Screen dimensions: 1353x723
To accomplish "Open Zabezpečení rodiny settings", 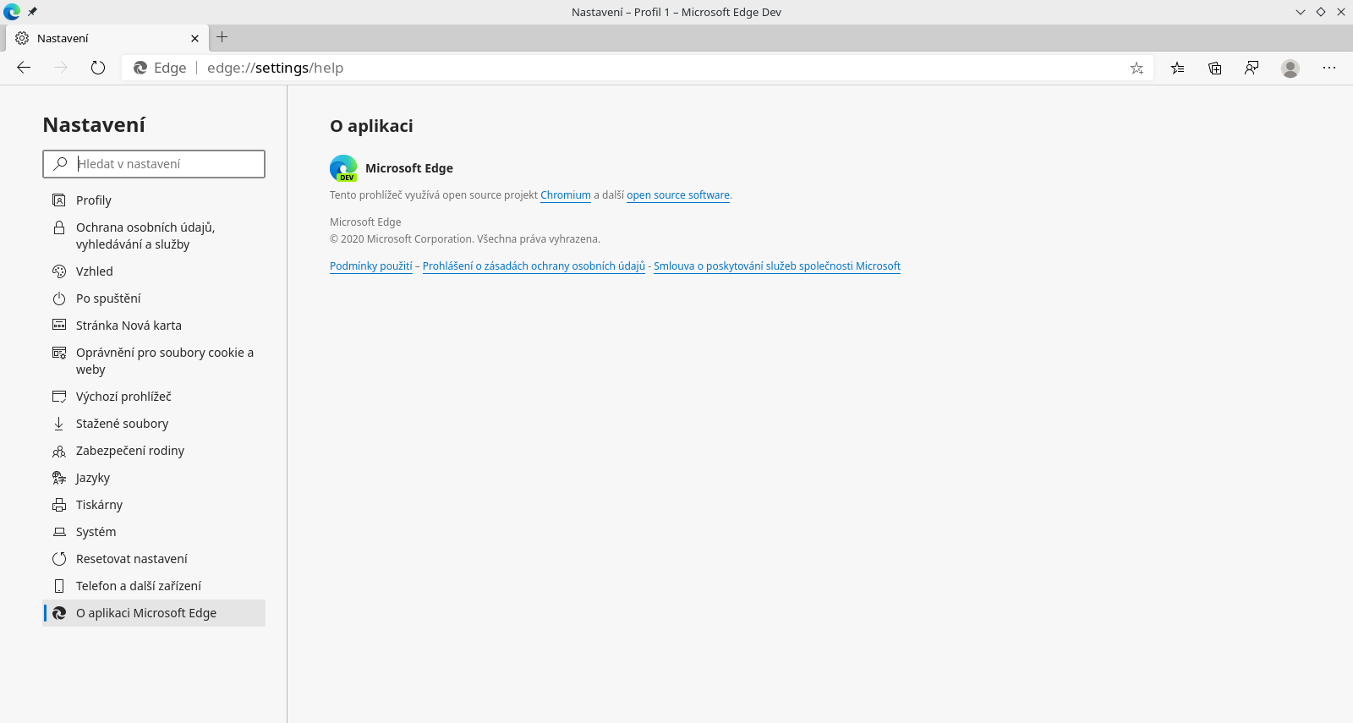I will [154, 451].
